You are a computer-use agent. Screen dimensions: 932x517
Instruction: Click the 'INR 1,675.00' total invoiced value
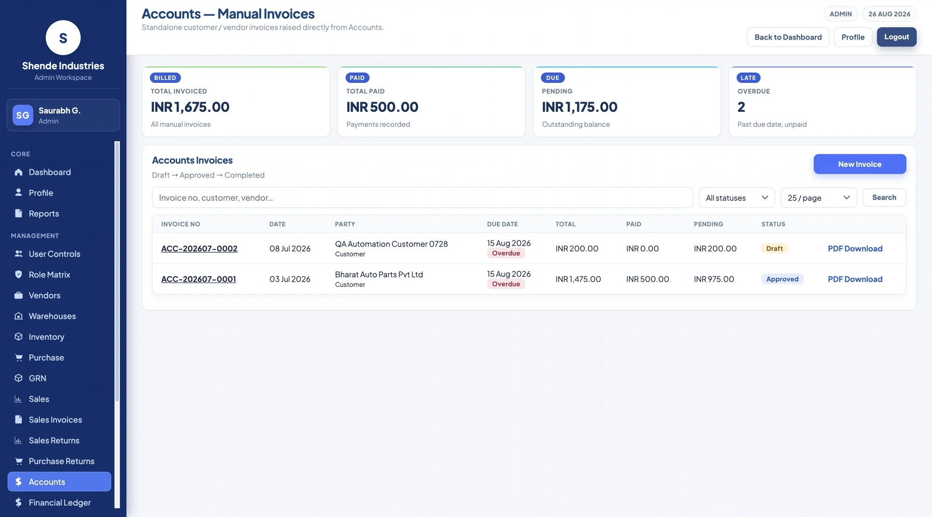[x=190, y=107]
